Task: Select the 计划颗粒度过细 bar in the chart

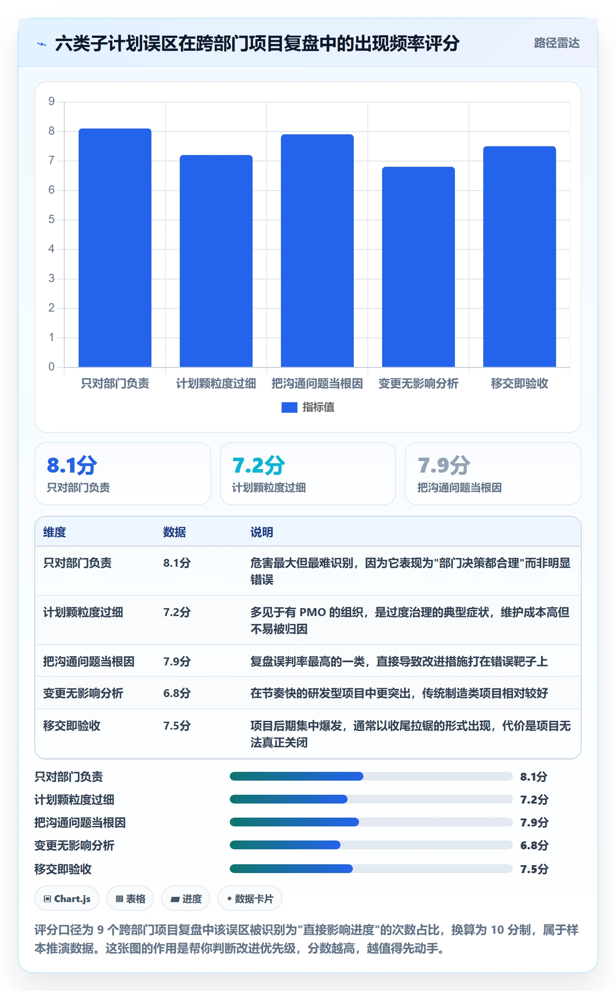Action: 216,261
